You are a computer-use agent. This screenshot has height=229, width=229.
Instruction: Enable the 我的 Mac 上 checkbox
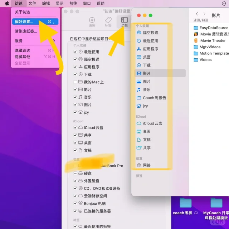point(75,82)
